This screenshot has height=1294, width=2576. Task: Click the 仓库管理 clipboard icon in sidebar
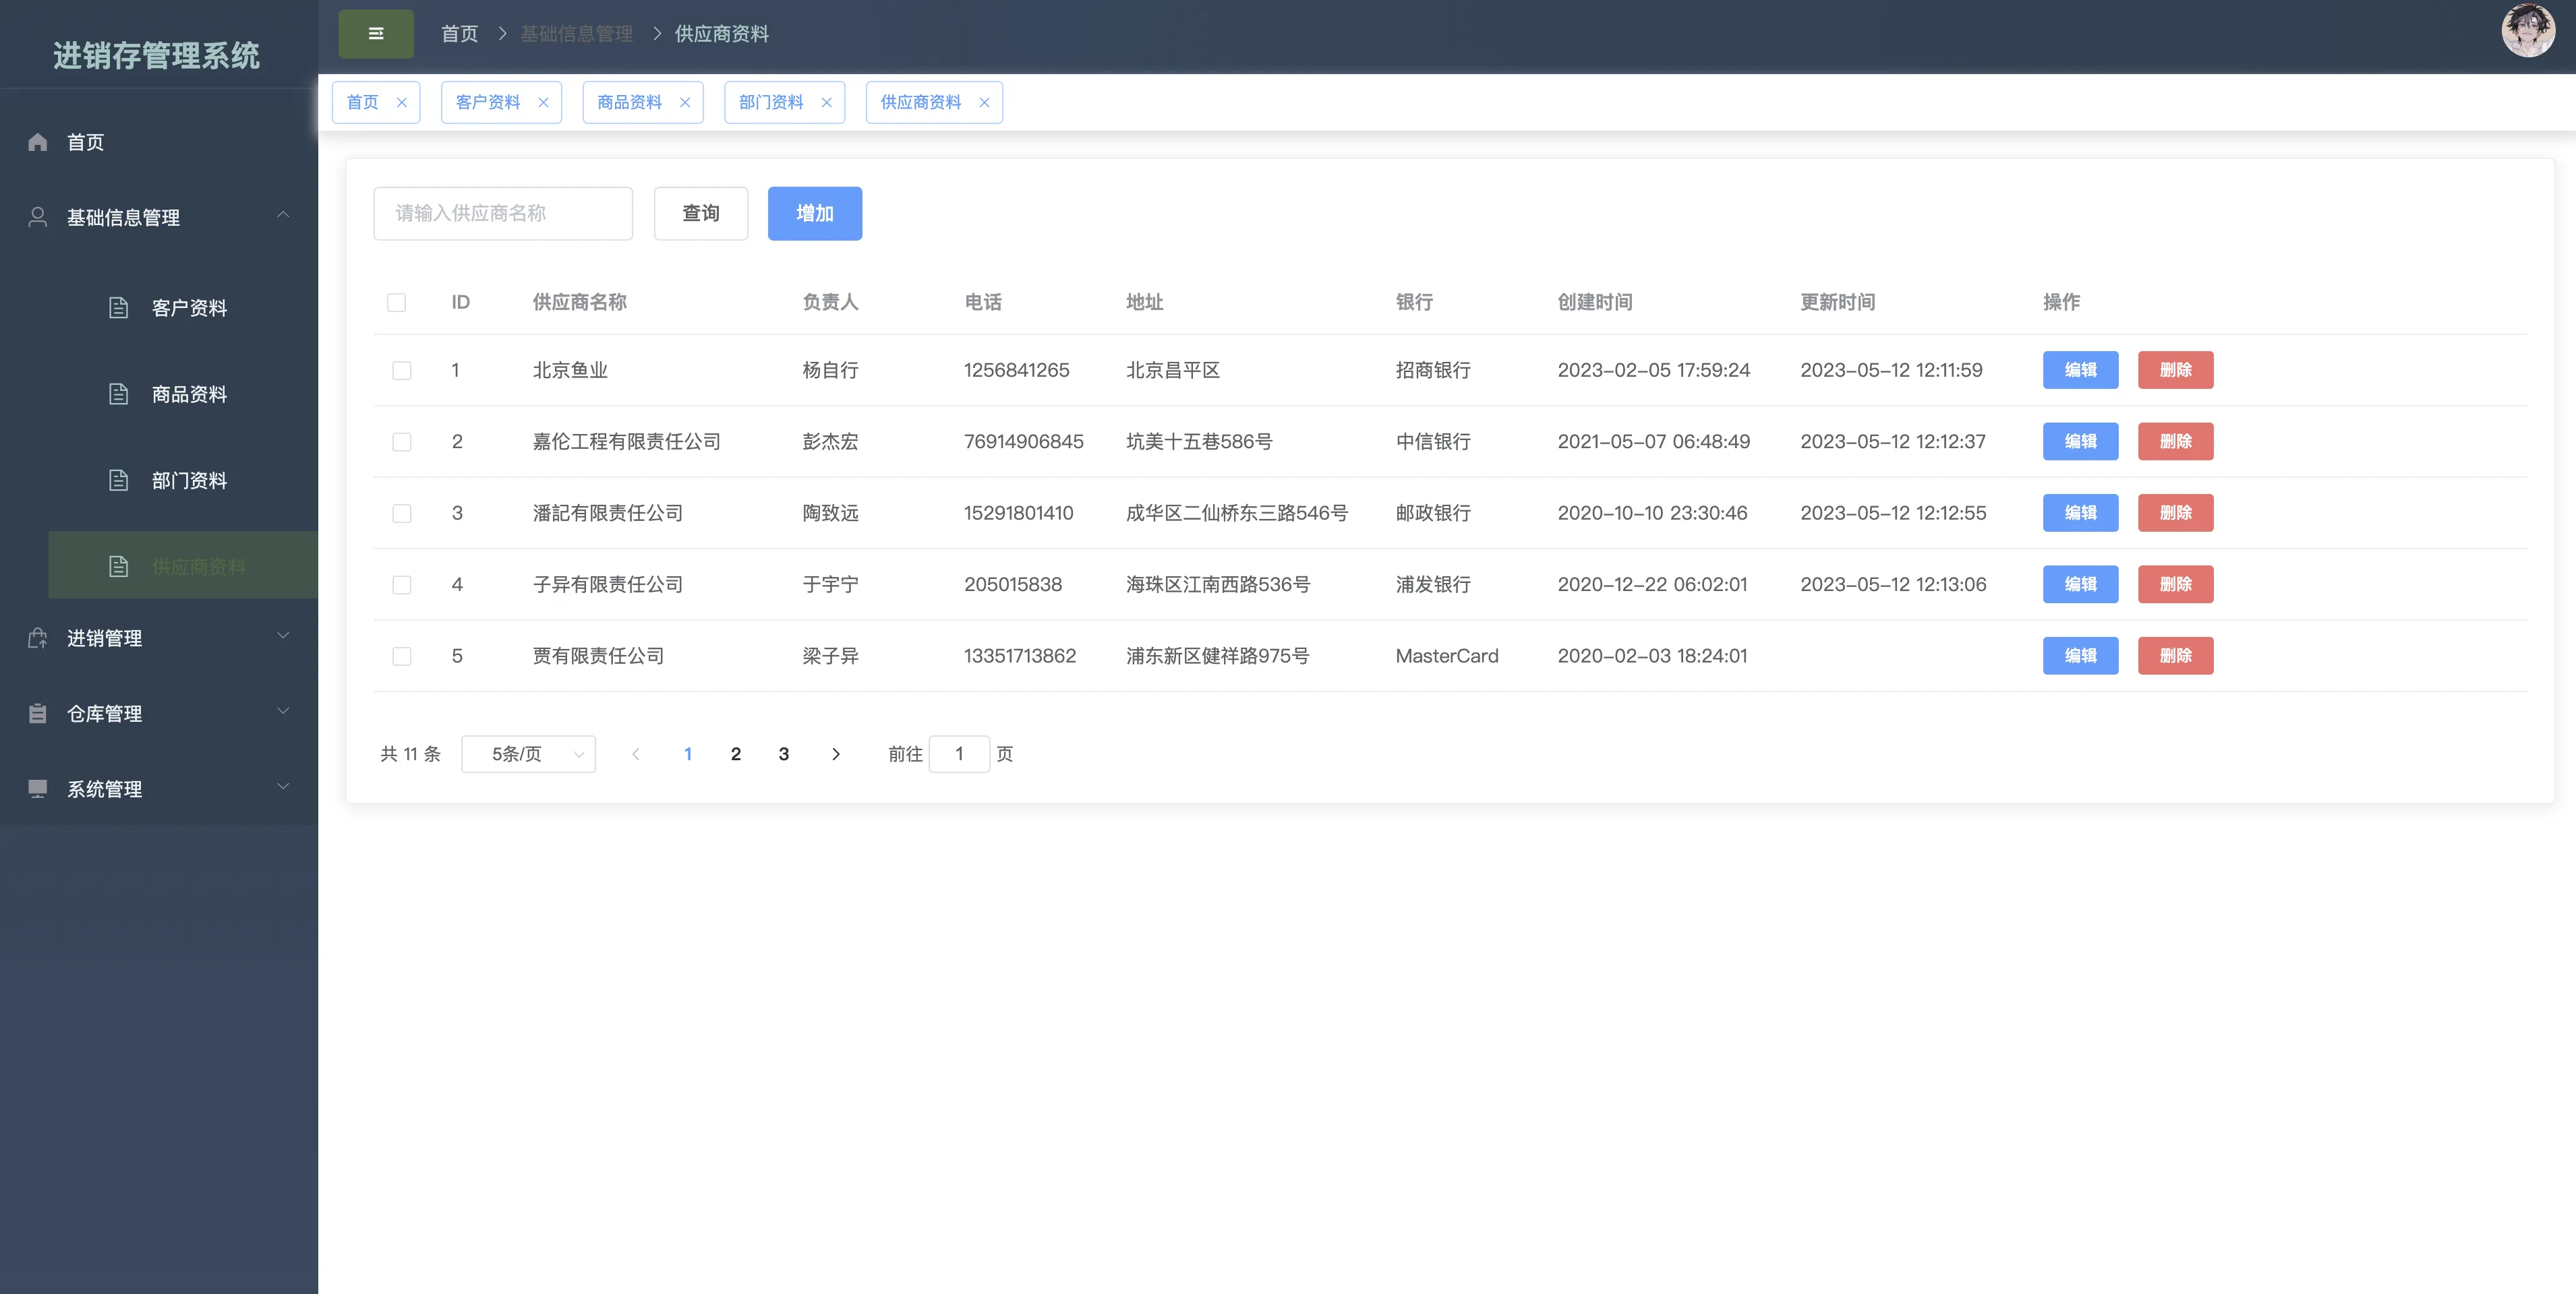38,714
